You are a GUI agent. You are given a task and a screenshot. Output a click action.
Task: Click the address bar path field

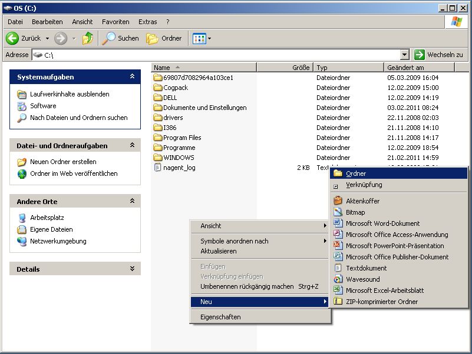tap(216, 55)
